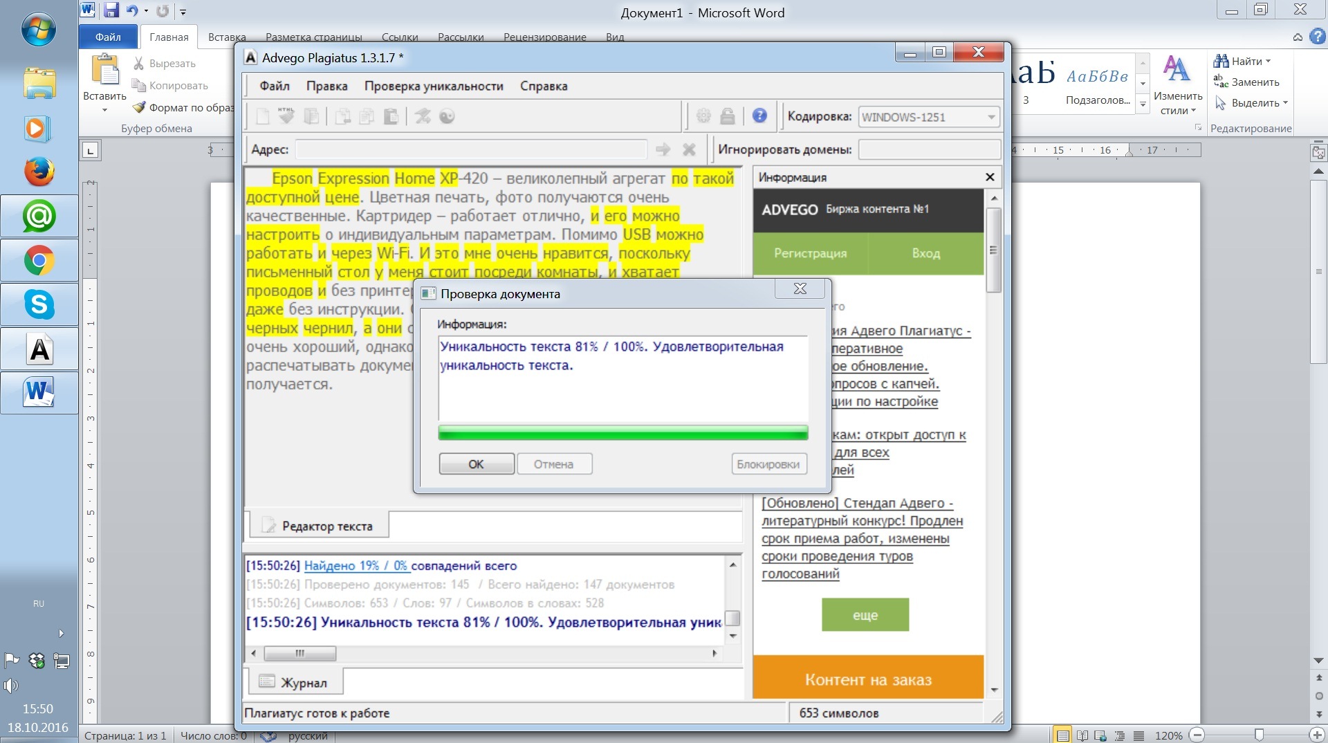The image size is (1328, 743).
Task: Click the redo icon in Word toolbar
Action: point(163,10)
